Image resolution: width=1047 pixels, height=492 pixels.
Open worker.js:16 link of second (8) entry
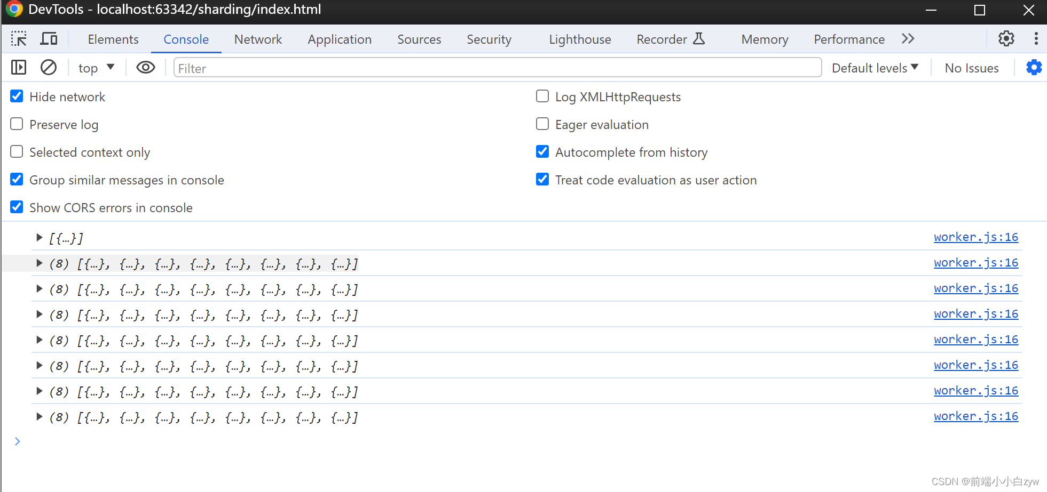(x=976, y=288)
